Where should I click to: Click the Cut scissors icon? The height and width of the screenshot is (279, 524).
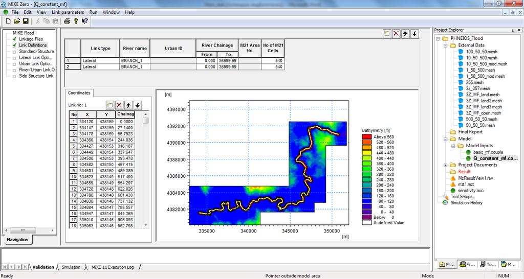point(37,21)
